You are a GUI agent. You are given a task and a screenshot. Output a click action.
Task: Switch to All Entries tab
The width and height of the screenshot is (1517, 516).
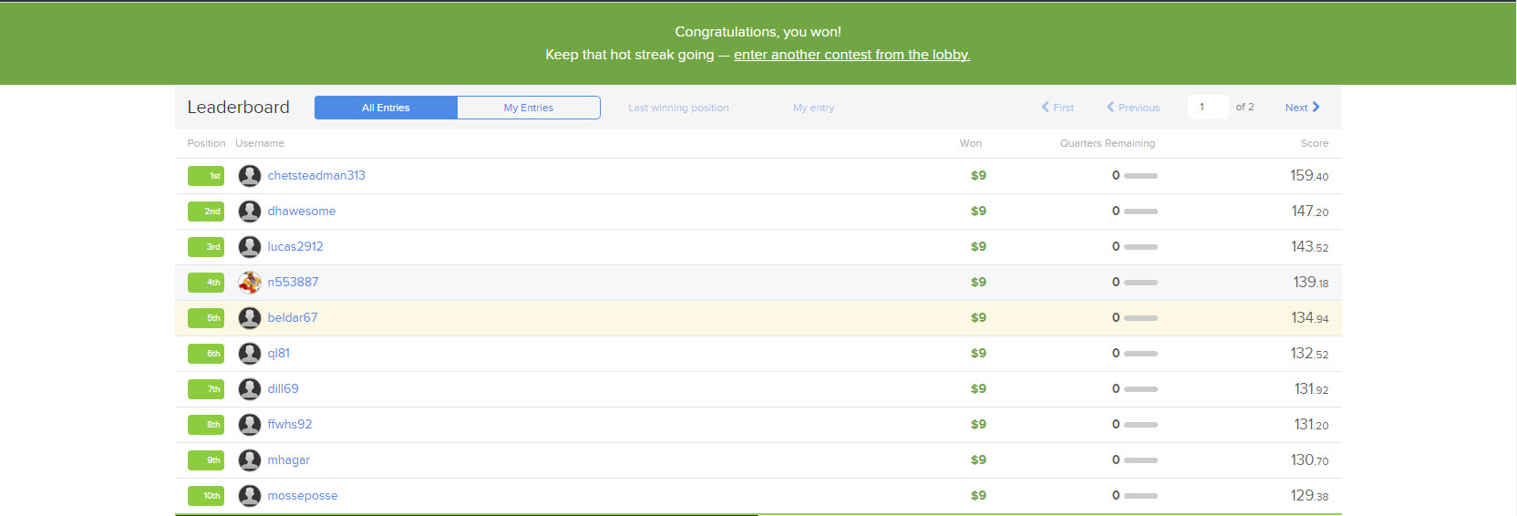(x=386, y=108)
